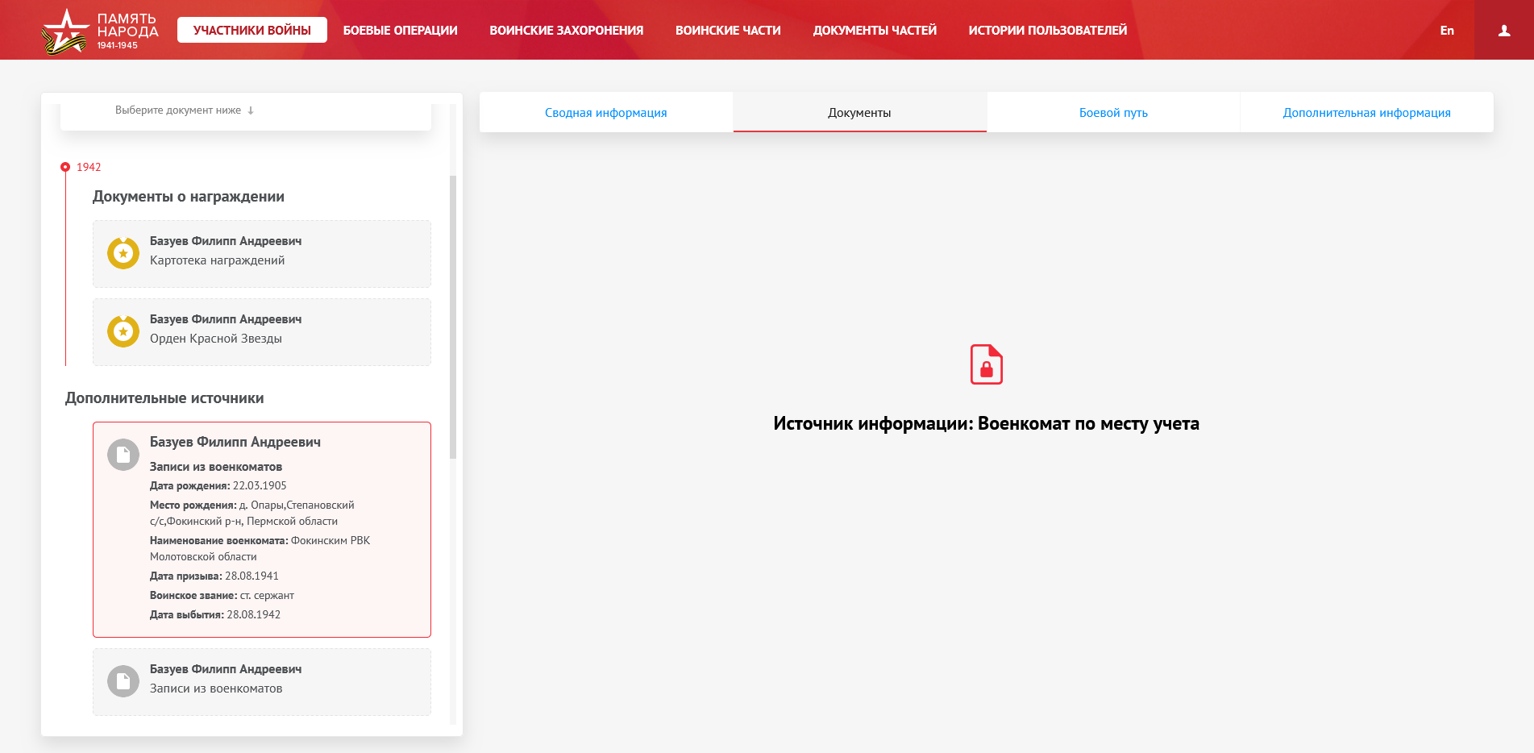Screen dimensions: 1534x753
Task: Open the user account profile icon
Action: pyautogui.click(x=1504, y=31)
